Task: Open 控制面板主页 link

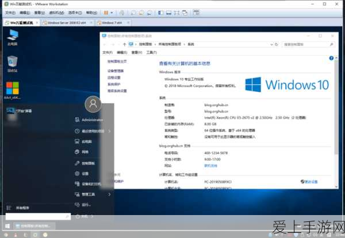Action: [x=117, y=61]
